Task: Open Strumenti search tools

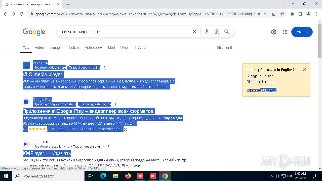Action: pyautogui.click(x=224, y=48)
